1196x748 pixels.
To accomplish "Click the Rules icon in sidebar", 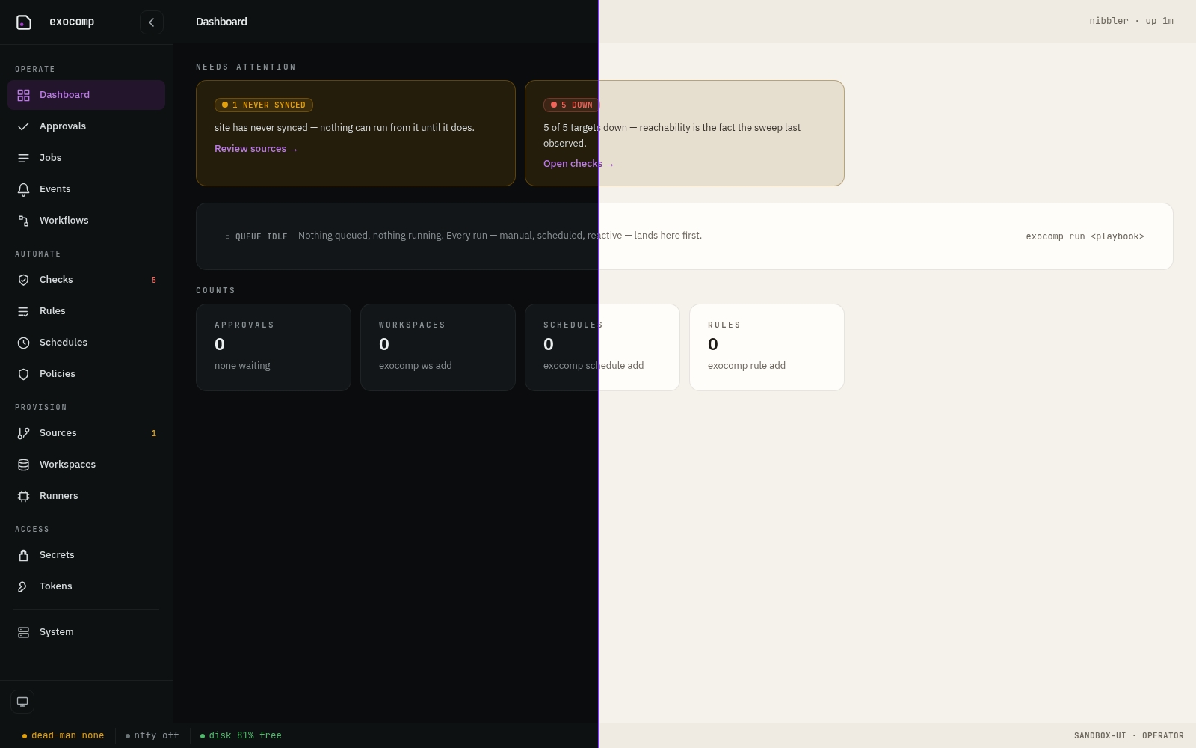I will point(24,311).
